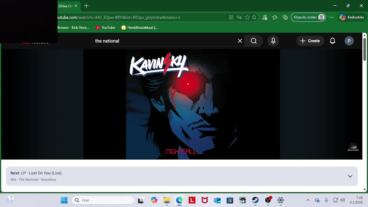
Task: Open the YouTube bookmark in favorites bar
Action: [x=105, y=28]
